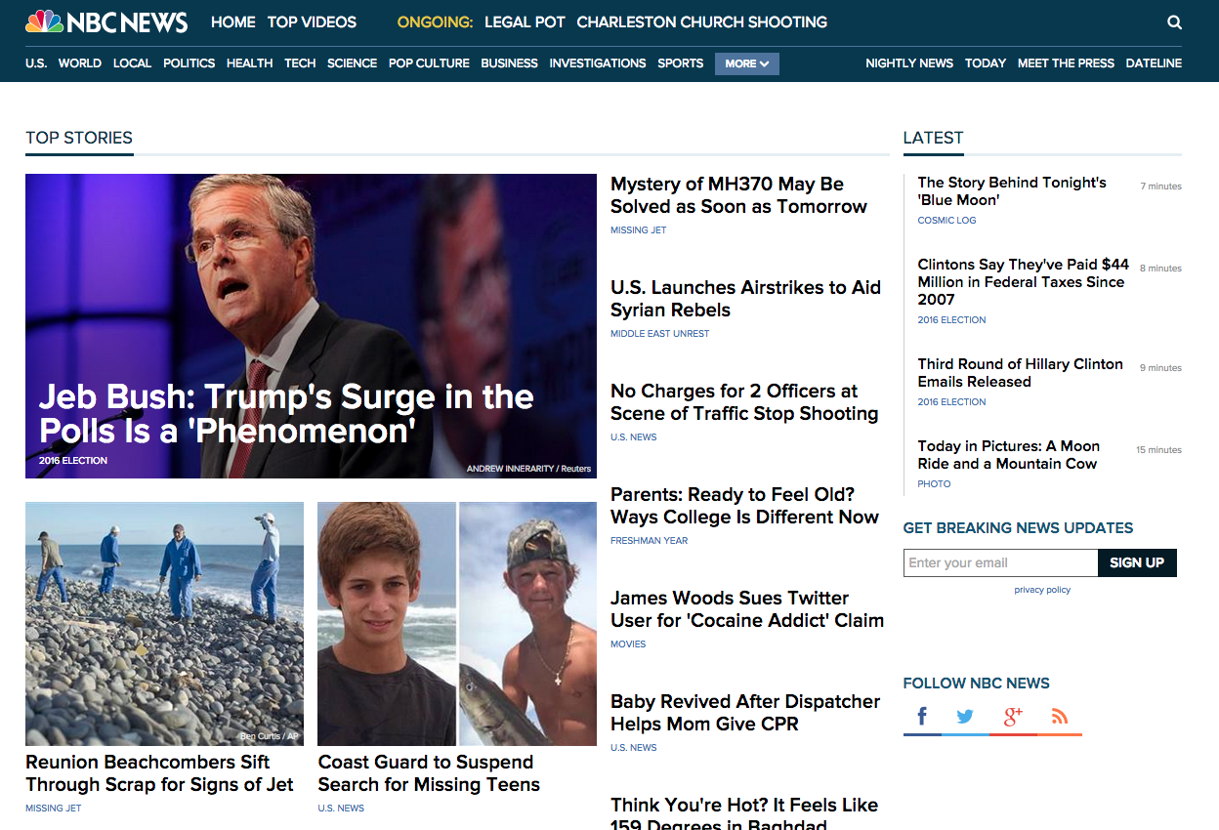Image resolution: width=1219 pixels, height=830 pixels.
Task: Open the search magnifier icon
Action: click(x=1174, y=22)
